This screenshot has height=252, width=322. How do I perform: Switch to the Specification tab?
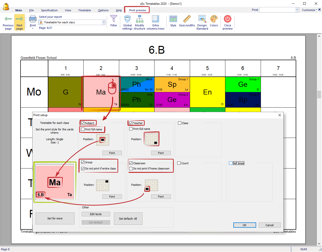tap(49, 10)
